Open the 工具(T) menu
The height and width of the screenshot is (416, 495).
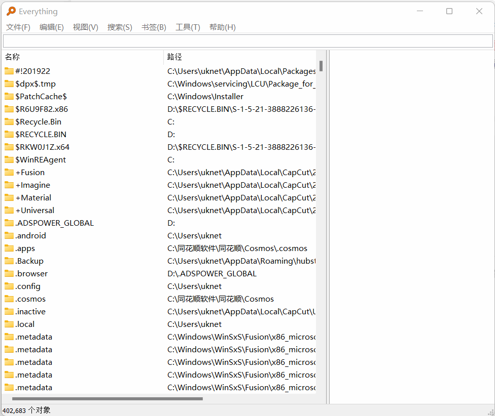188,27
